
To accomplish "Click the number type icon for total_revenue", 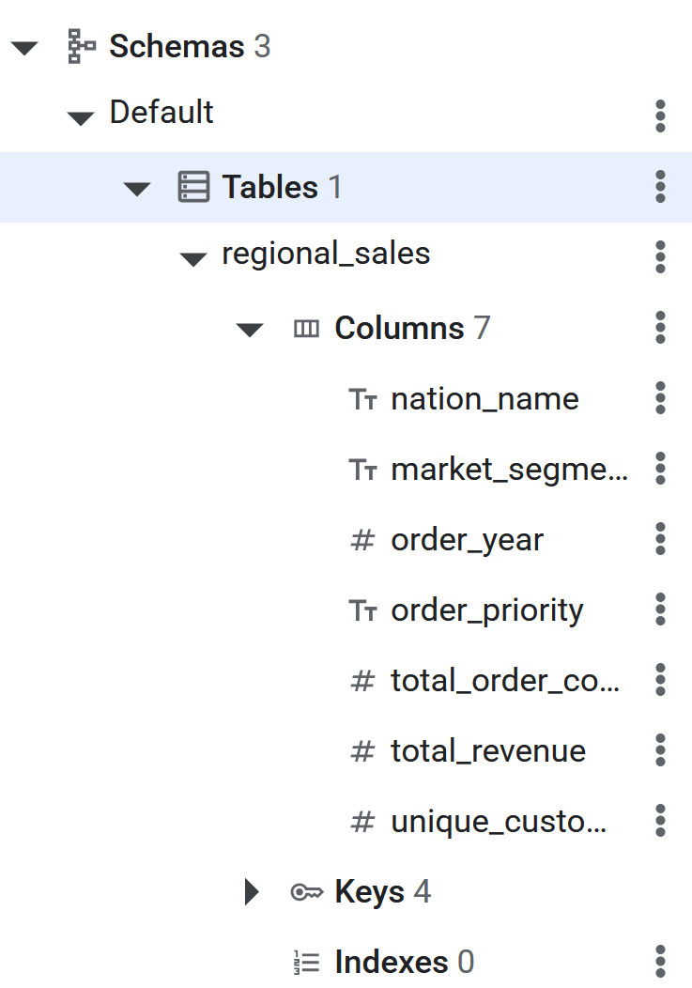I will pyautogui.click(x=362, y=751).
